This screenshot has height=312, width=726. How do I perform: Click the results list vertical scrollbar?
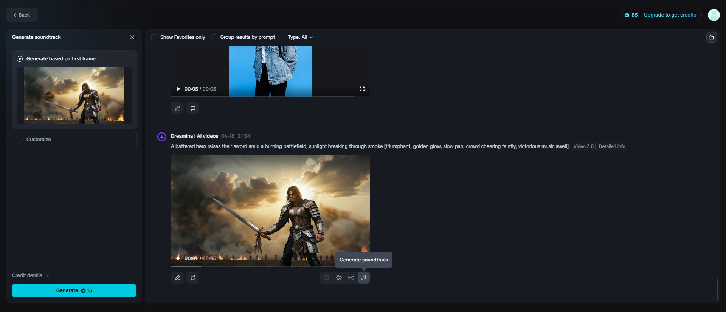tap(717, 290)
